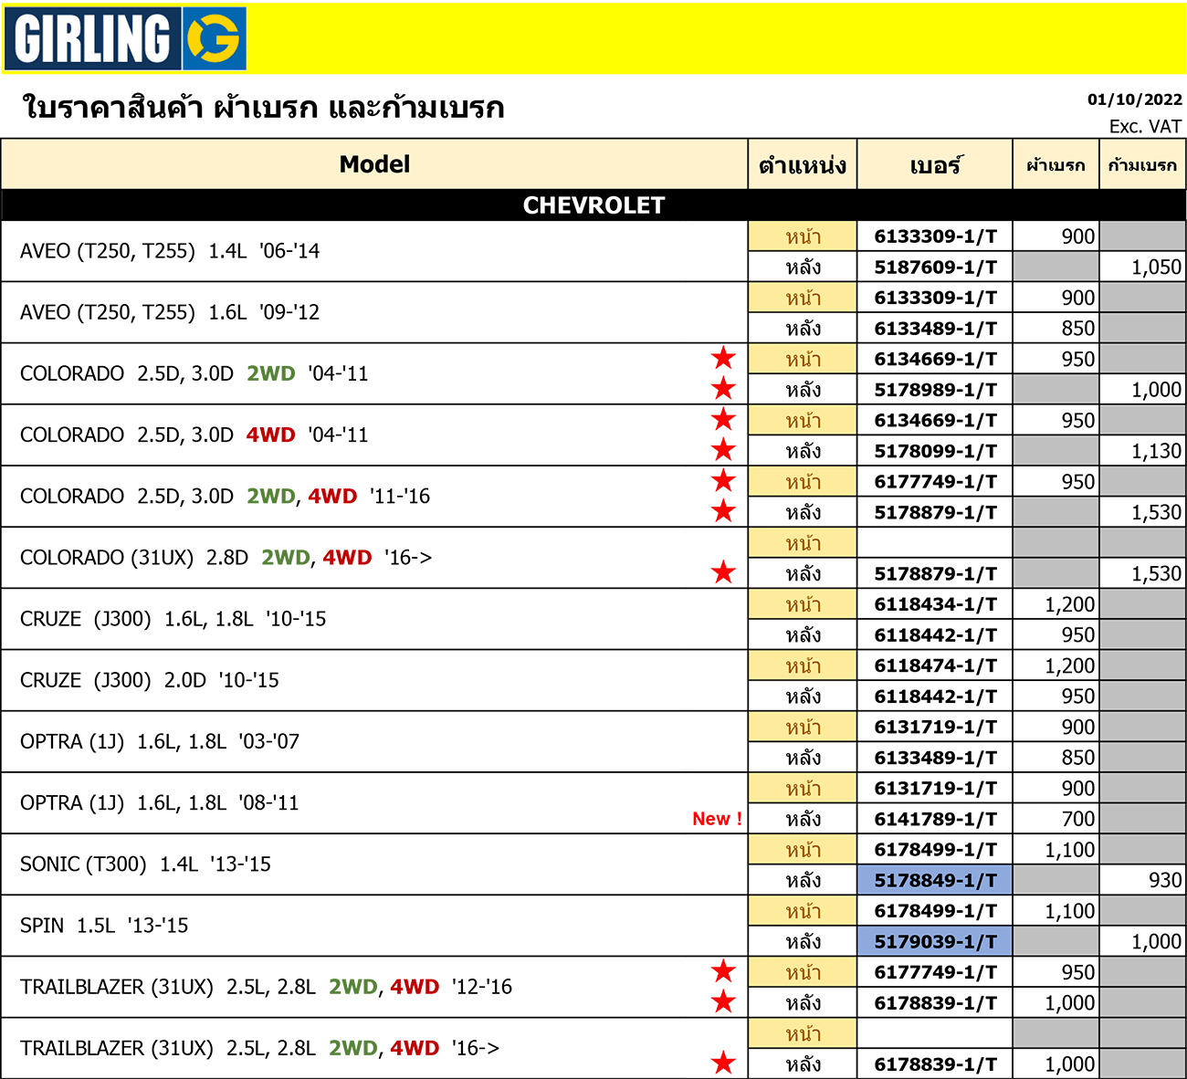Image resolution: width=1187 pixels, height=1079 pixels.
Task: Click the GIRLING brand name logo
Action: (92, 38)
